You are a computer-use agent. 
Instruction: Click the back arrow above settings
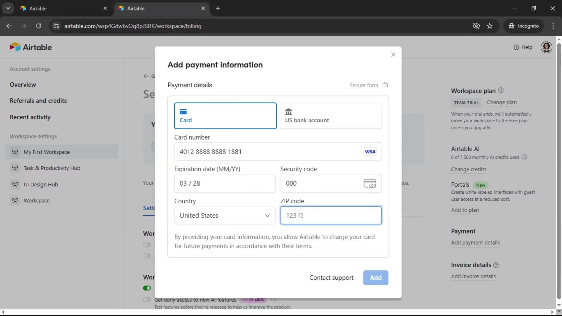point(146,76)
